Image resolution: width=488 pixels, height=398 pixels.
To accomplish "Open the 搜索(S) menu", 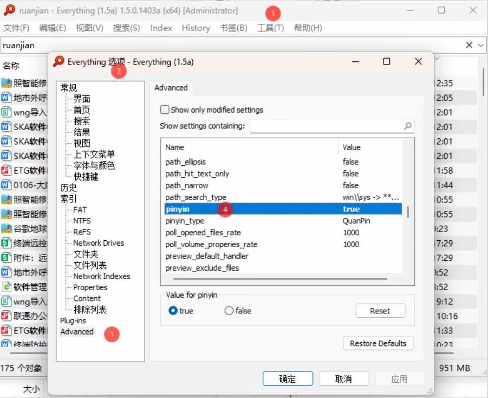I will 126,28.
